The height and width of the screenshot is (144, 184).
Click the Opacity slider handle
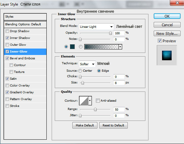point(110,33)
